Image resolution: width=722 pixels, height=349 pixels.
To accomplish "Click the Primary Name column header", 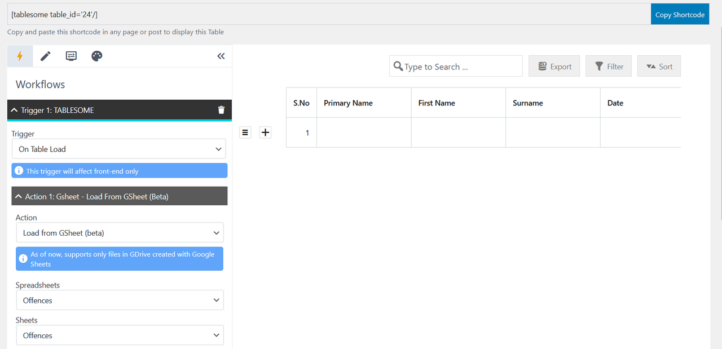I will click(x=364, y=103).
